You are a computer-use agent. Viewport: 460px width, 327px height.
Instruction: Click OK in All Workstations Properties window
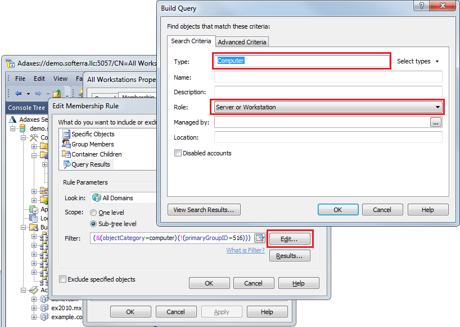[130, 312]
